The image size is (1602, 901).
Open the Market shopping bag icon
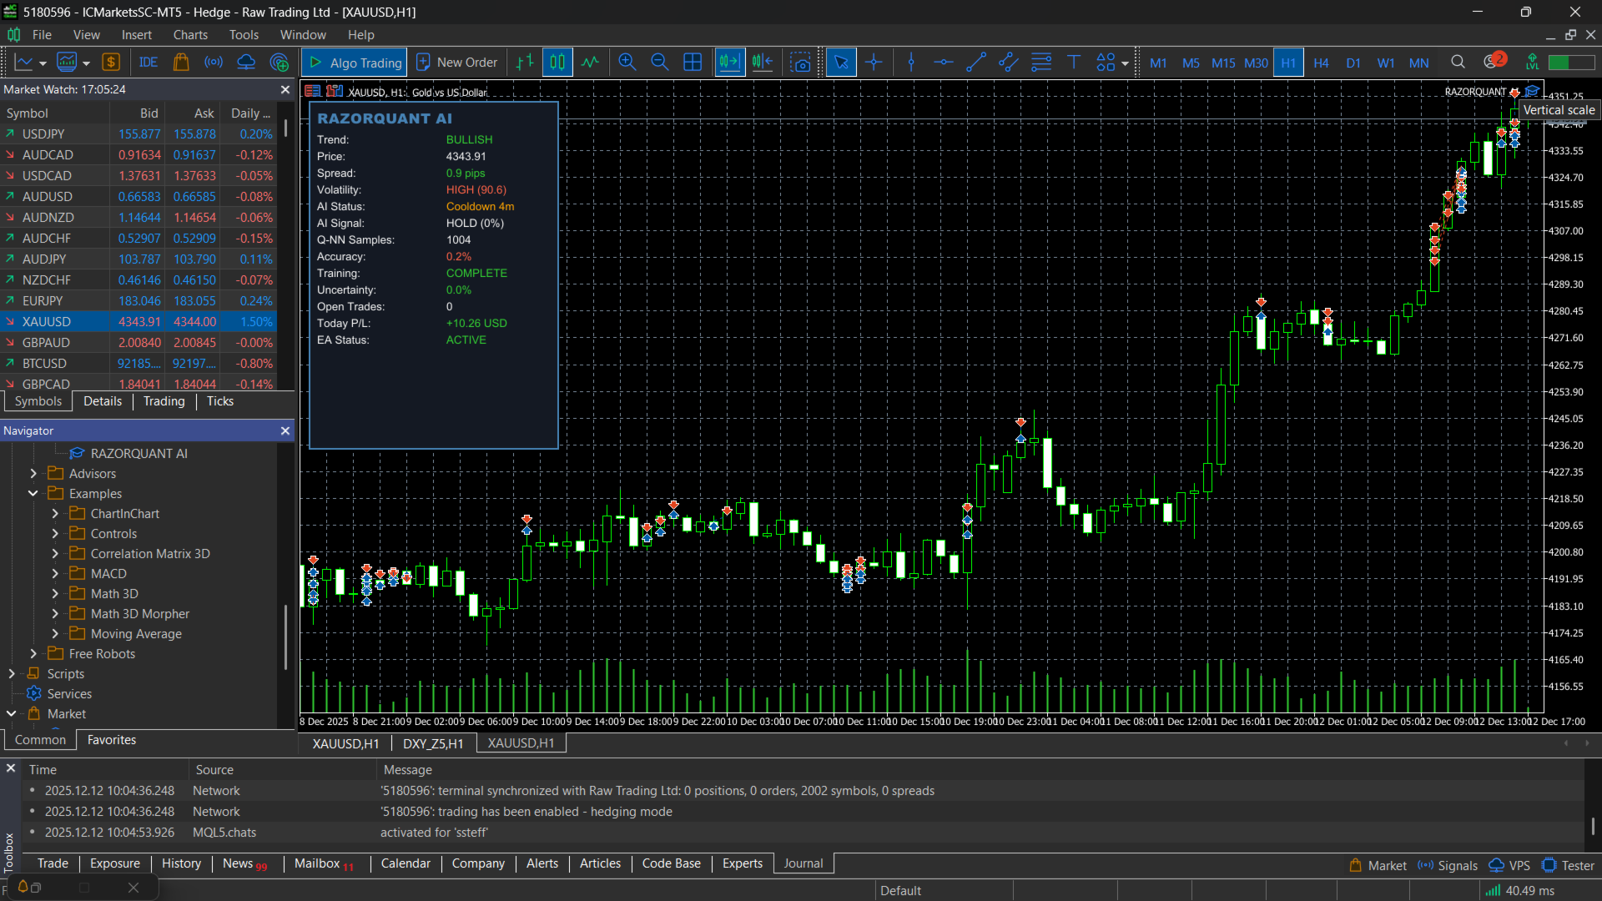click(x=181, y=63)
